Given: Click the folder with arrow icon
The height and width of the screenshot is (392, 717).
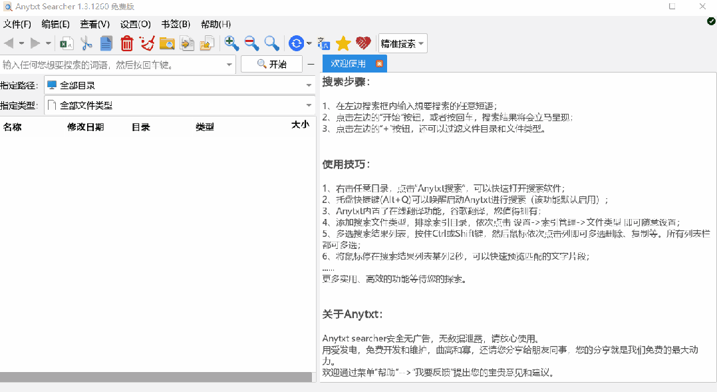Looking at the screenshot, I should click(207, 43).
